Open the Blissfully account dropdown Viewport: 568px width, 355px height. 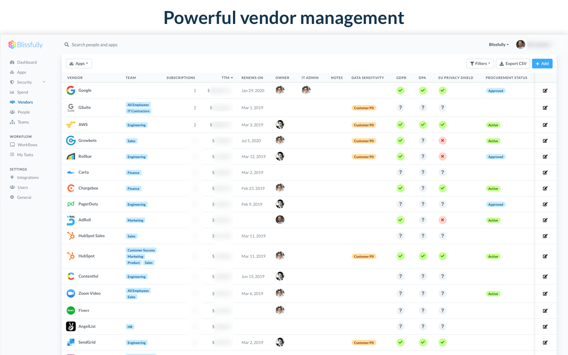(499, 44)
